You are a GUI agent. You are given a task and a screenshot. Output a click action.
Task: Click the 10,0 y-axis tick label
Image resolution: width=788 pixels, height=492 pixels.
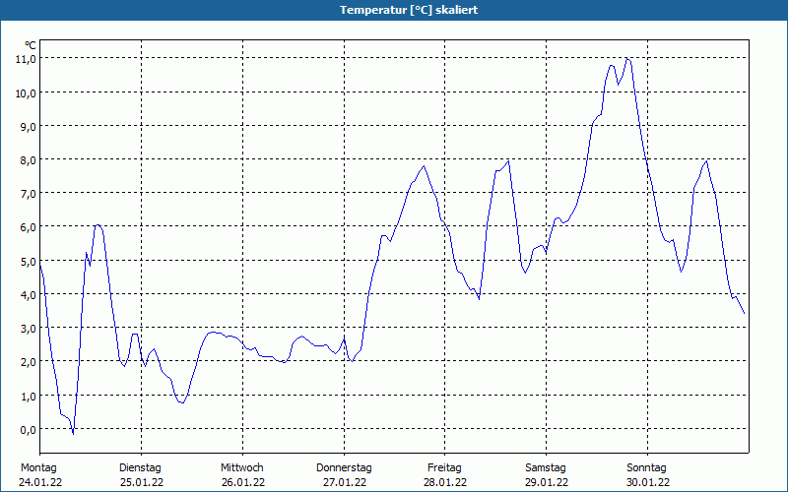coord(26,92)
